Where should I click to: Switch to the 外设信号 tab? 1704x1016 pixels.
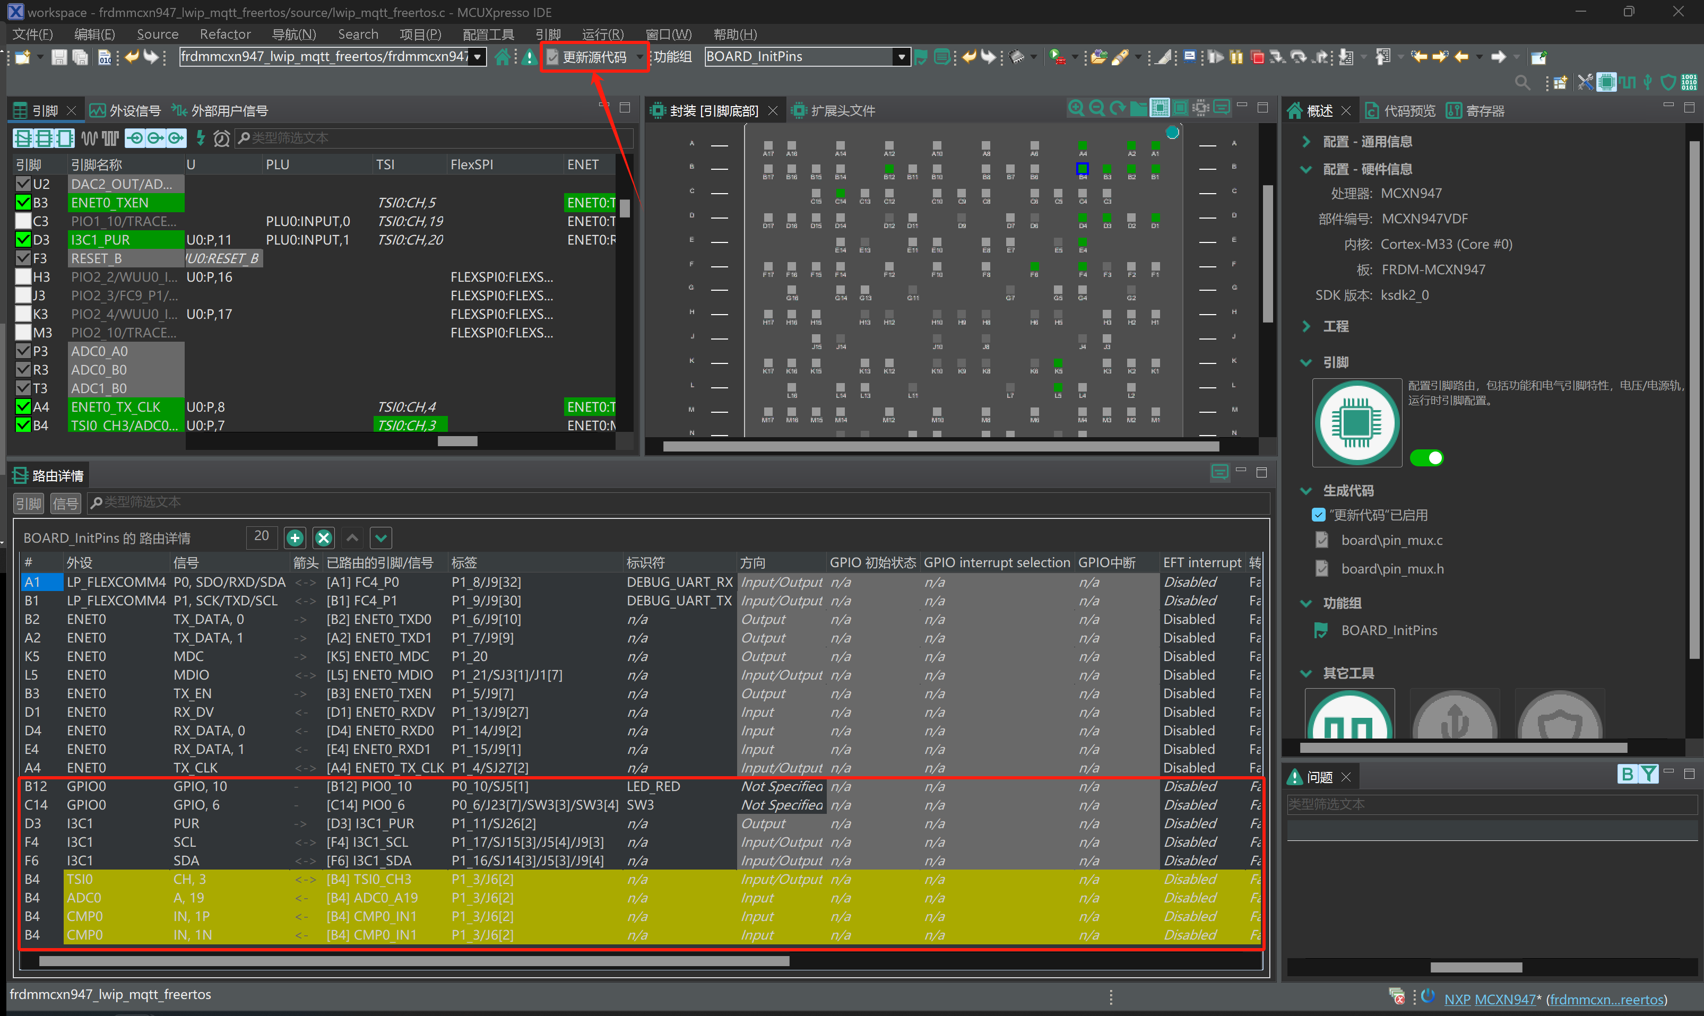126,110
